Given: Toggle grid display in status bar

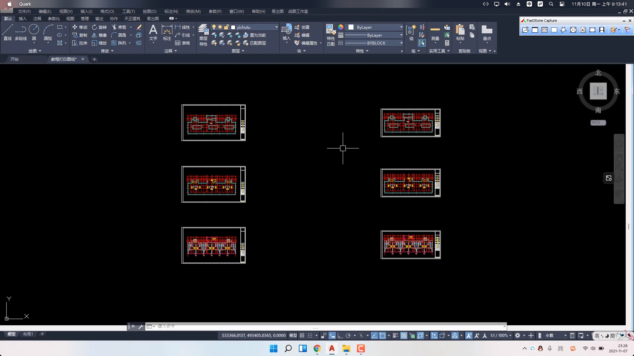Looking at the screenshot, I should [302, 336].
